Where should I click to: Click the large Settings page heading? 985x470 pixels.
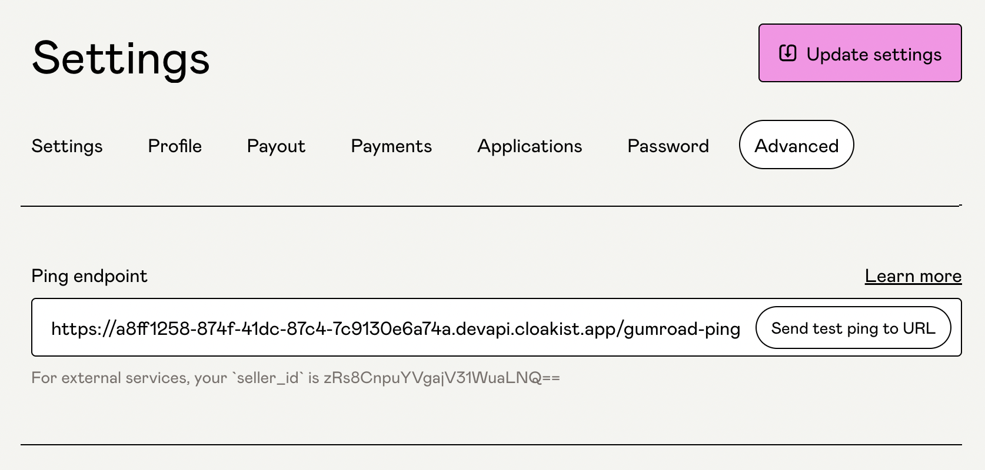[121, 58]
